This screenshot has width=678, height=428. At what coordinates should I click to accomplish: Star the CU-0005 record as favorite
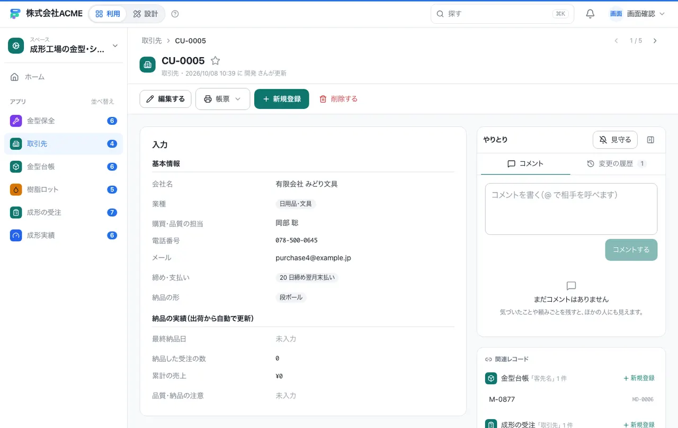point(215,61)
